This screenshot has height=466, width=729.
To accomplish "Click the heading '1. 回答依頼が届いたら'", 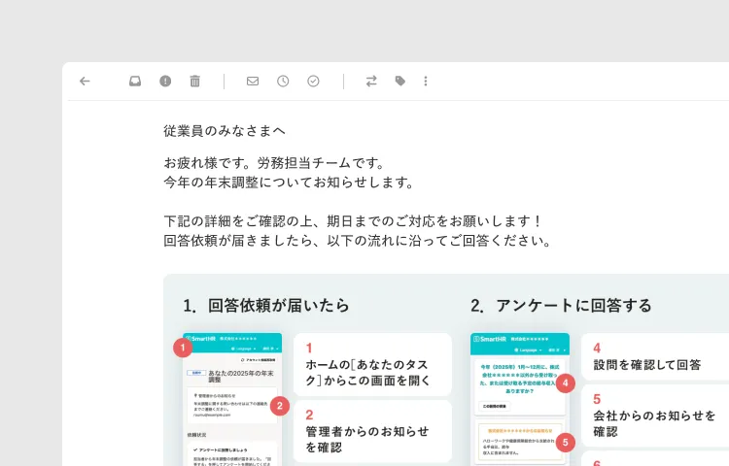I will click(265, 306).
